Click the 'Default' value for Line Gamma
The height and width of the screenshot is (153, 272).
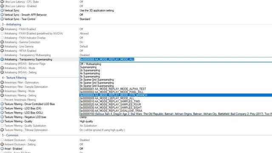[x=84, y=46]
